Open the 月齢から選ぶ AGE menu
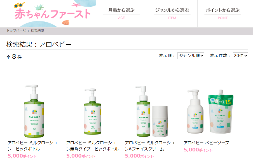 (121, 14)
